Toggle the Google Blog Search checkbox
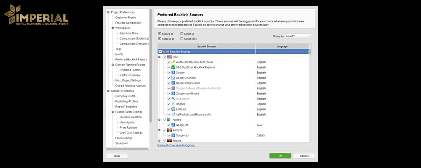This screenshot has height=168, width=421. (x=168, y=83)
